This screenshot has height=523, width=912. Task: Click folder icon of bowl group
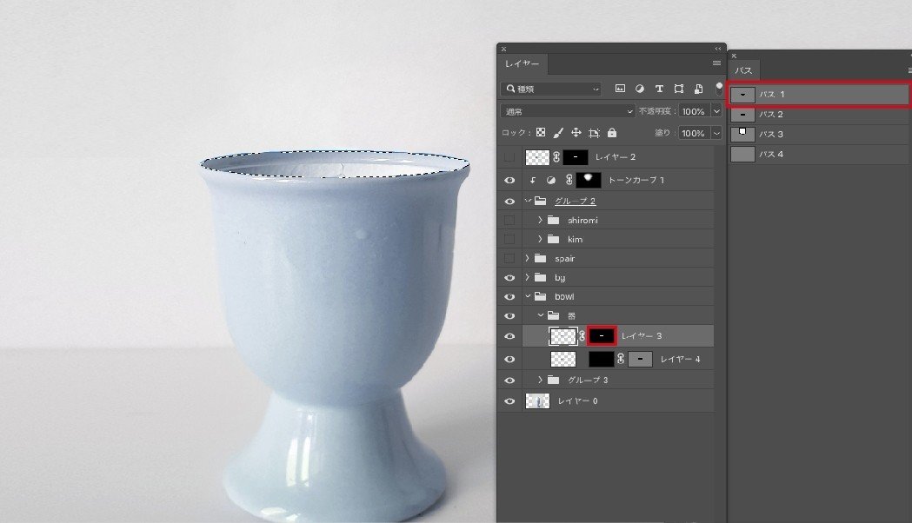click(x=541, y=296)
